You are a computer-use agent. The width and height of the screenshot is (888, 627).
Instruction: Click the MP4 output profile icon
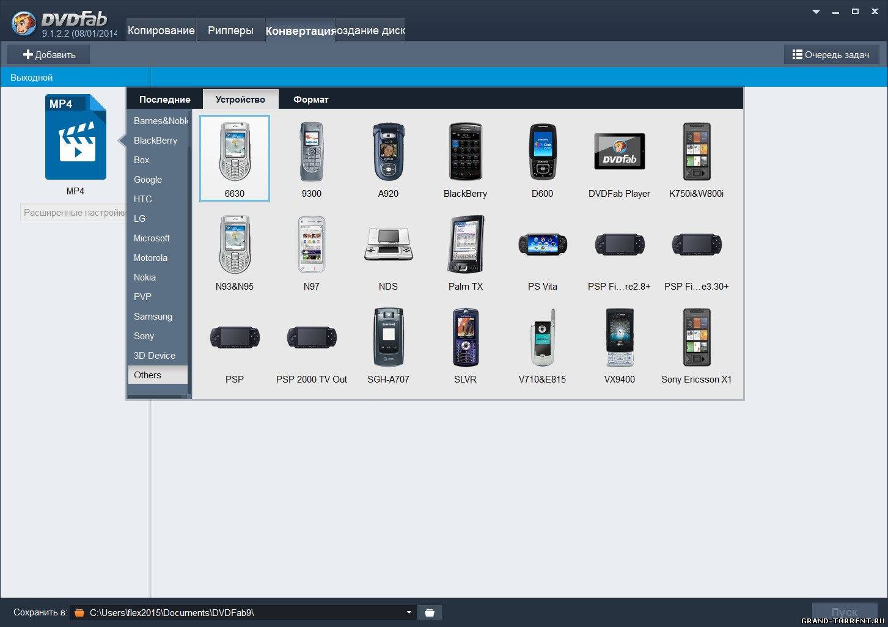(76, 137)
